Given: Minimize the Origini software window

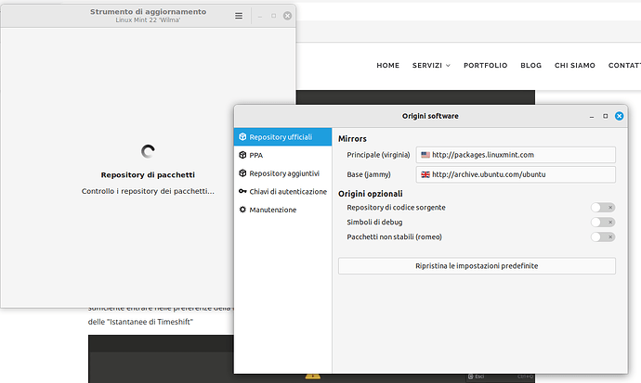Looking at the screenshot, I should 592,117.
